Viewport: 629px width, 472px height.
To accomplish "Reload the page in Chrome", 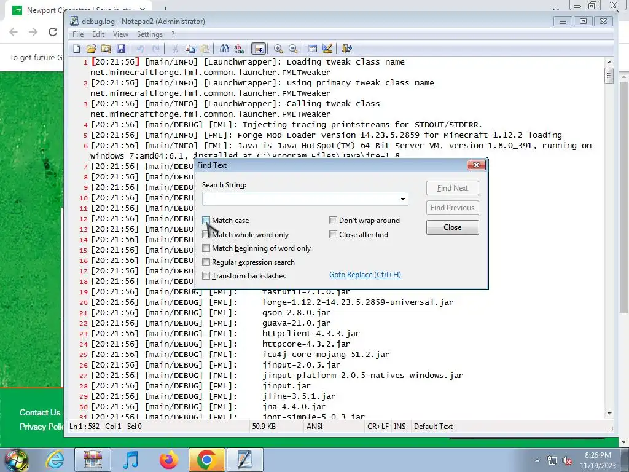I will pyautogui.click(x=53, y=32).
